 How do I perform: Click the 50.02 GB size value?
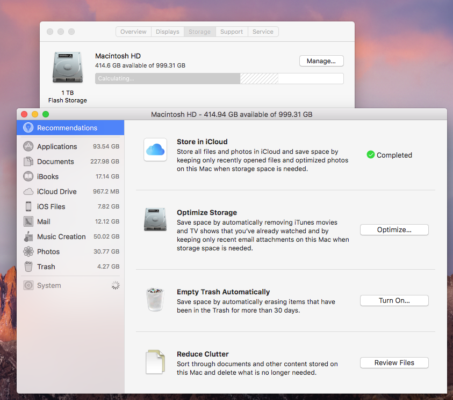(x=106, y=236)
